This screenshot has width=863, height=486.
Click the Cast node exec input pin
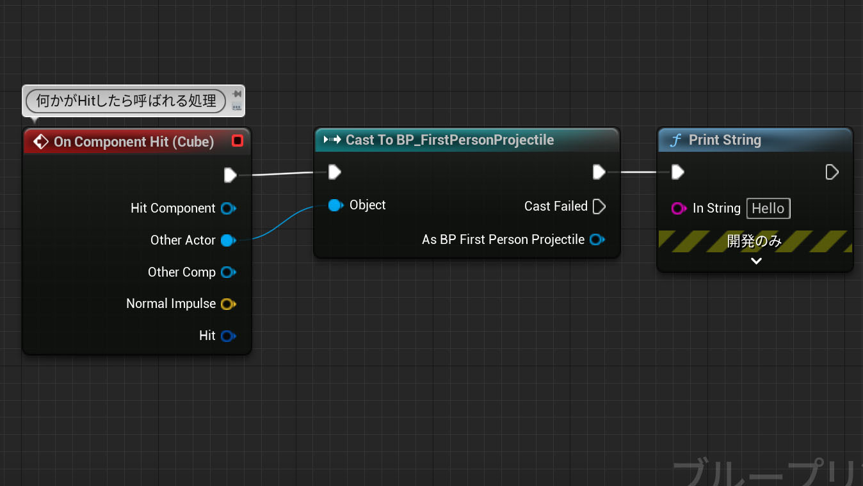point(334,172)
